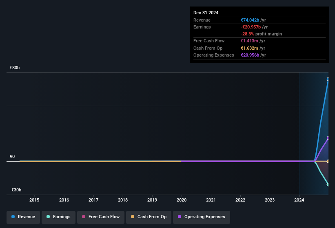Screen dimensions: 335x228
Task: Hide the Operating Expenses series
Action: click(202, 217)
